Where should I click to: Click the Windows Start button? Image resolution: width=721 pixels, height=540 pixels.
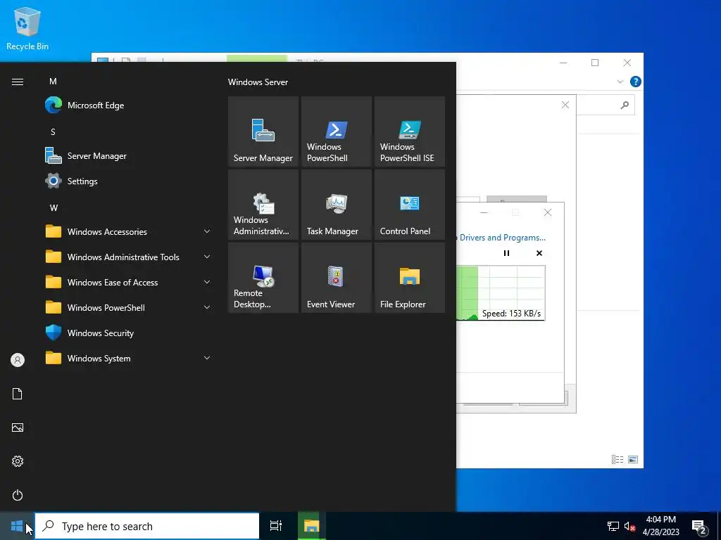click(x=17, y=526)
